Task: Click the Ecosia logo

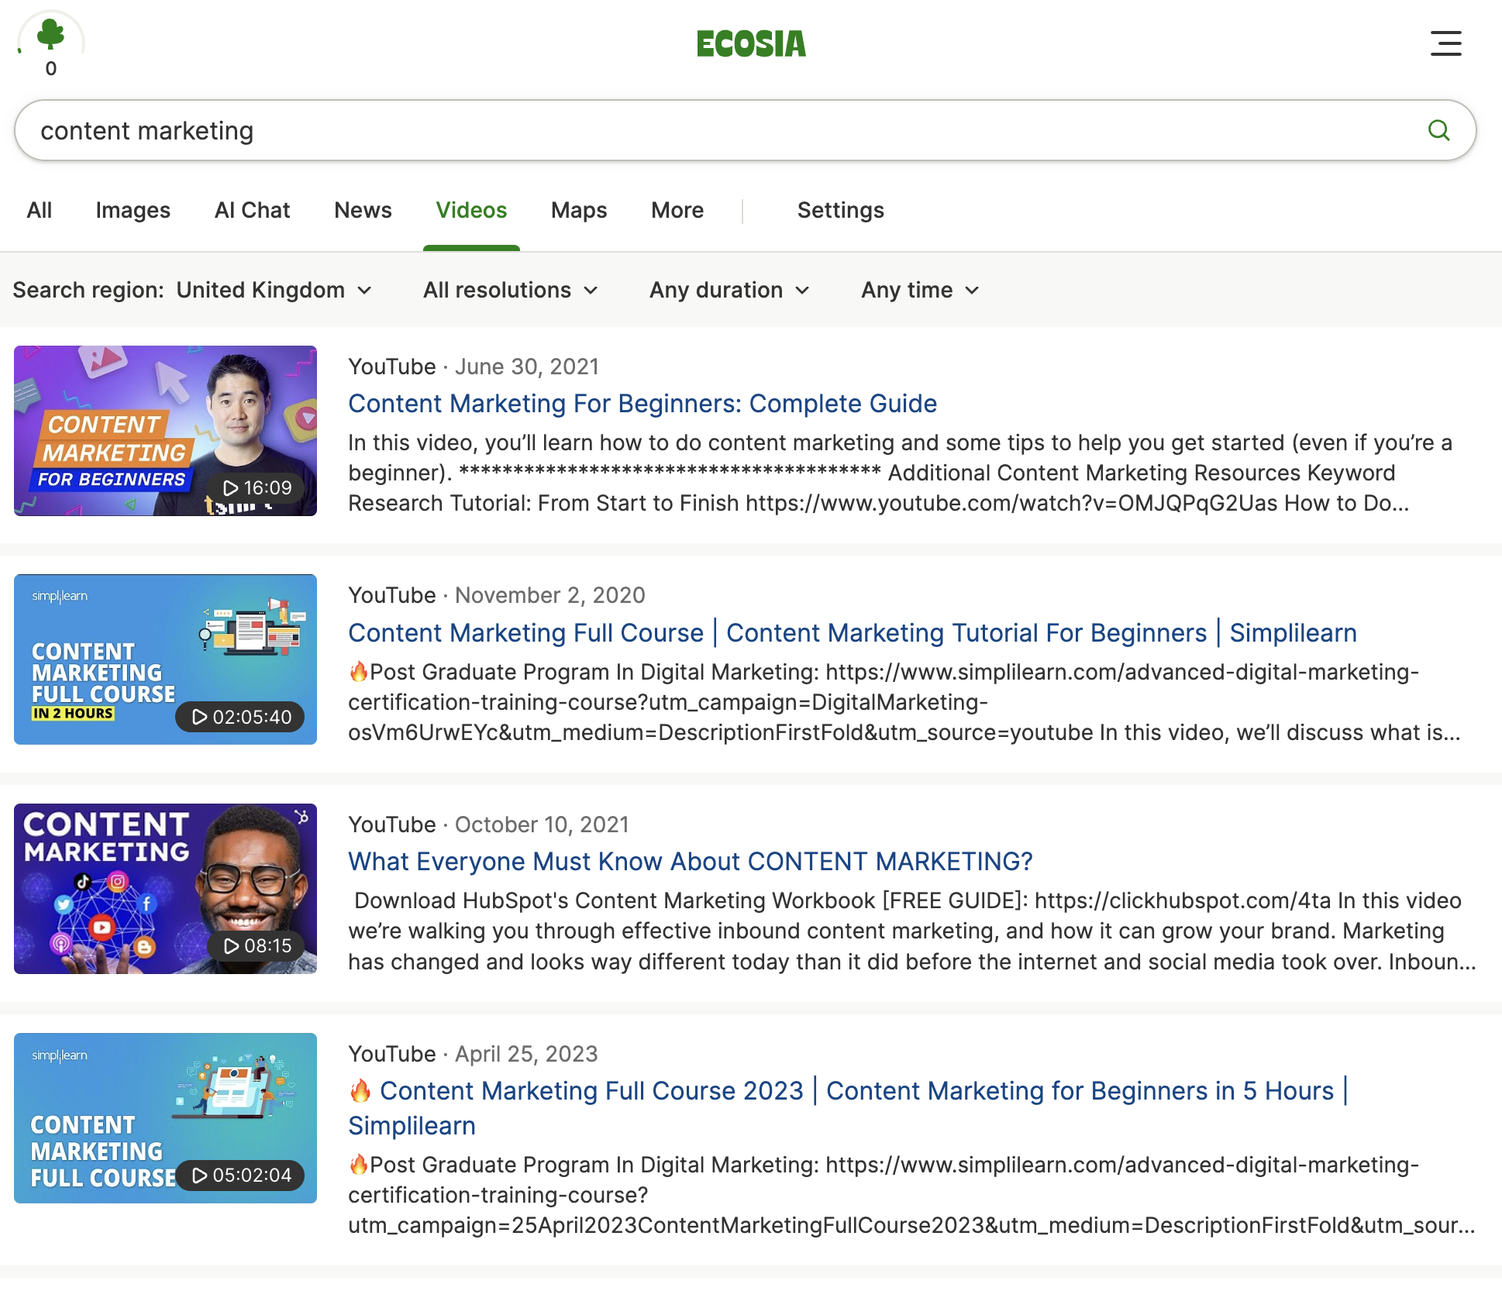Action: pos(750,44)
